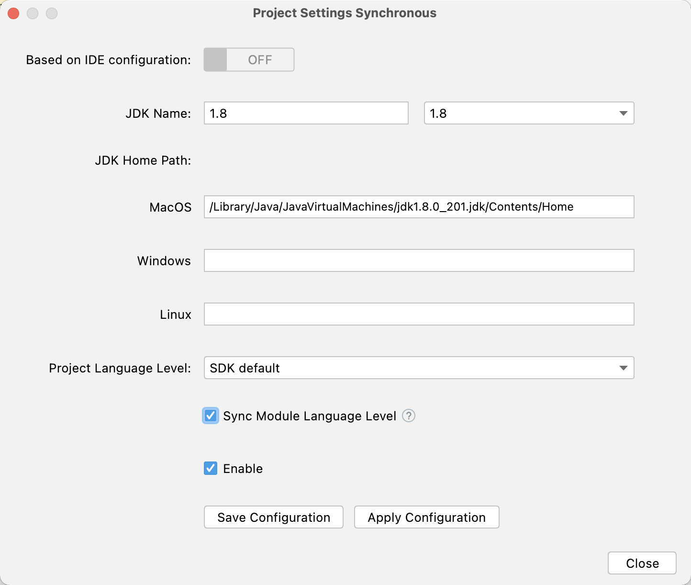
Task: Click the JDK Name input showing 1.8
Action: pyautogui.click(x=306, y=113)
